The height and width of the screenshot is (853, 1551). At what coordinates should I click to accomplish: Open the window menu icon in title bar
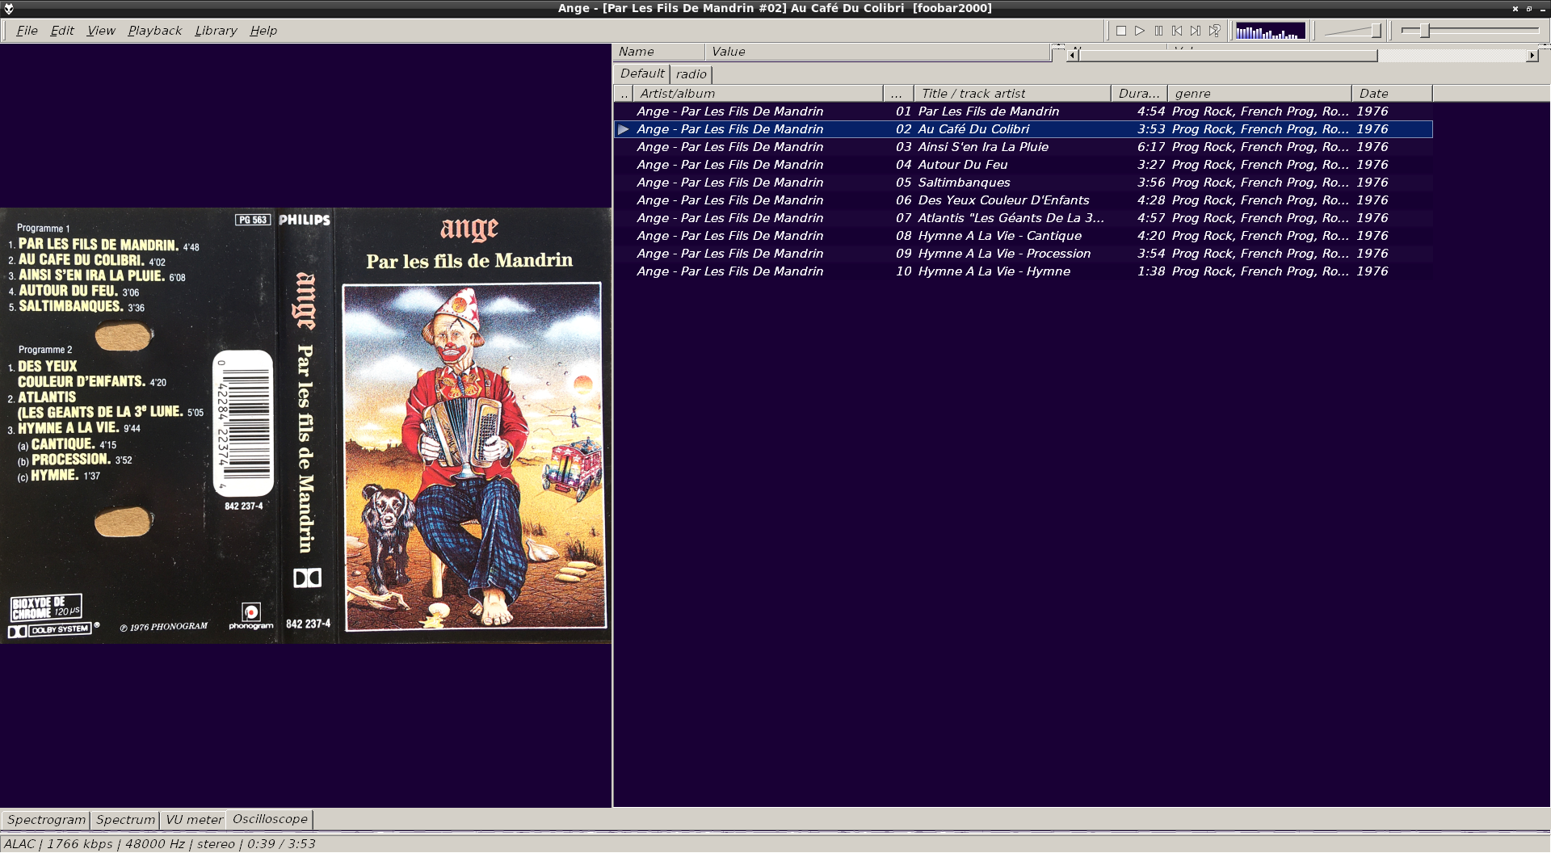click(9, 8)
